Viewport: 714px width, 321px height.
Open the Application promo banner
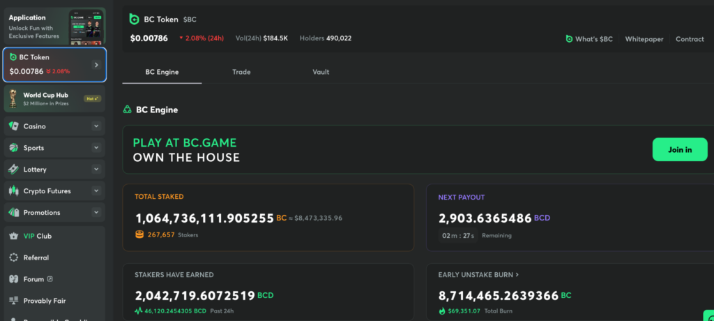[x=54, y=26]
